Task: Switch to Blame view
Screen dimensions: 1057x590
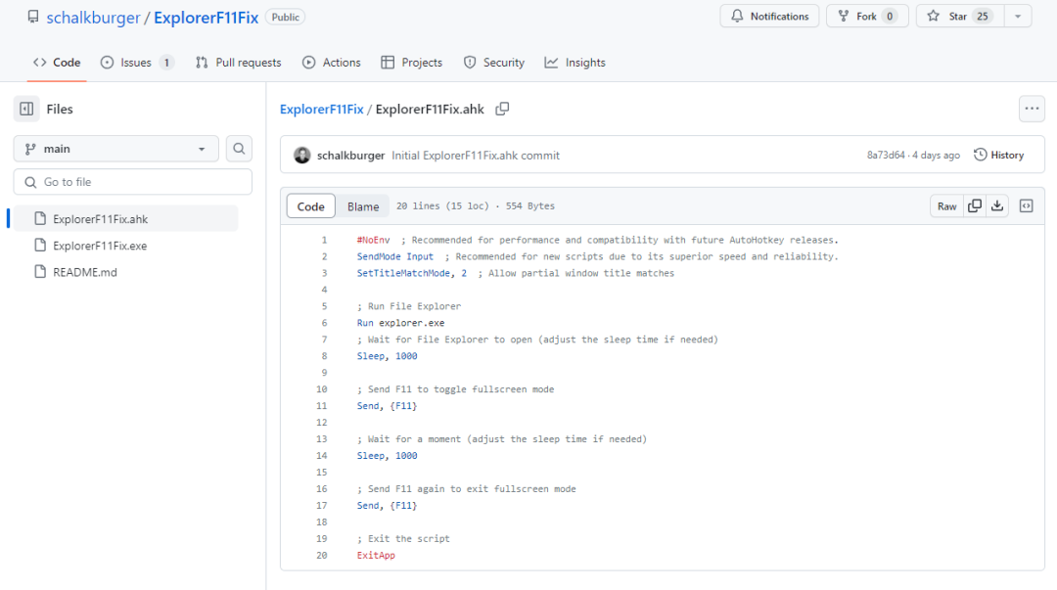Action: click(x=363, y=206)
